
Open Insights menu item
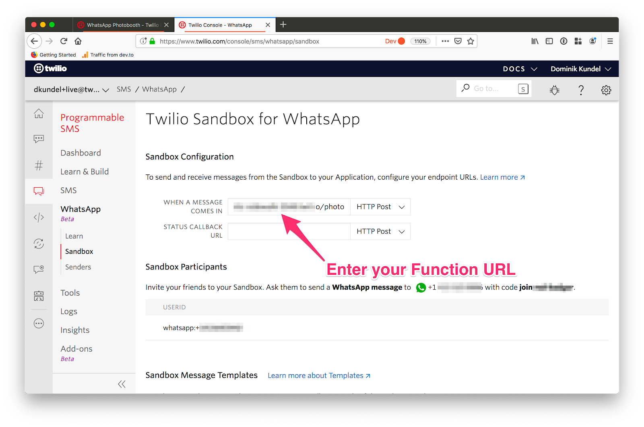[x=75, y=330]
